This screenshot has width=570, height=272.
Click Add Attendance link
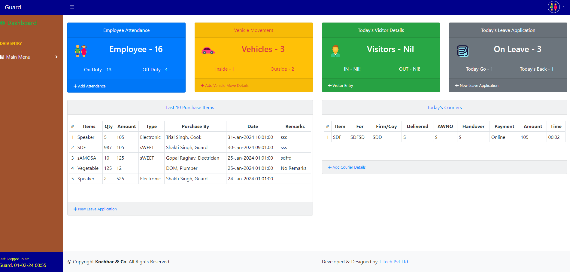[x=89, y=86]
